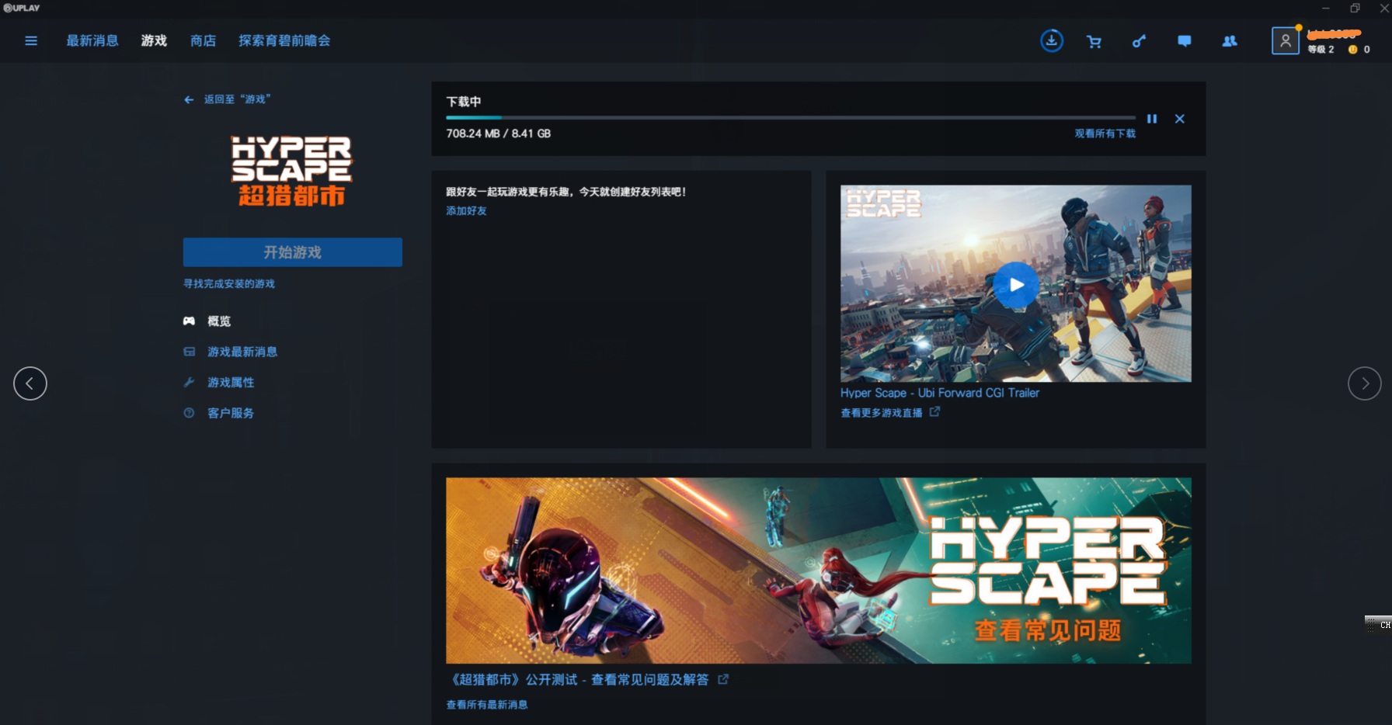
Task: Select 游戏最新消息 in the sidebar
Action: (242, 352)
